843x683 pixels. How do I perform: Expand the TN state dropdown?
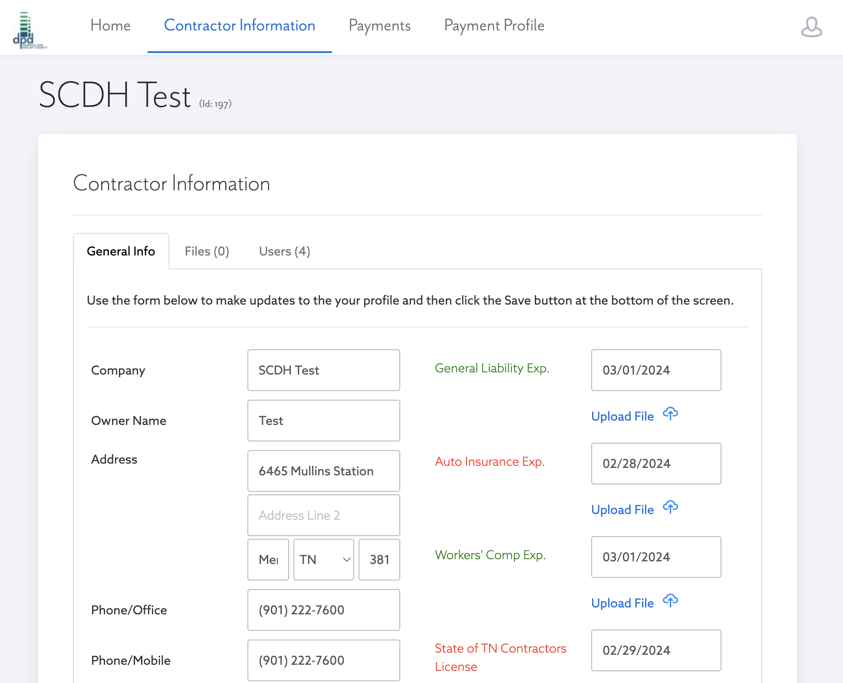pyautogui.click(x=324, y=560)
